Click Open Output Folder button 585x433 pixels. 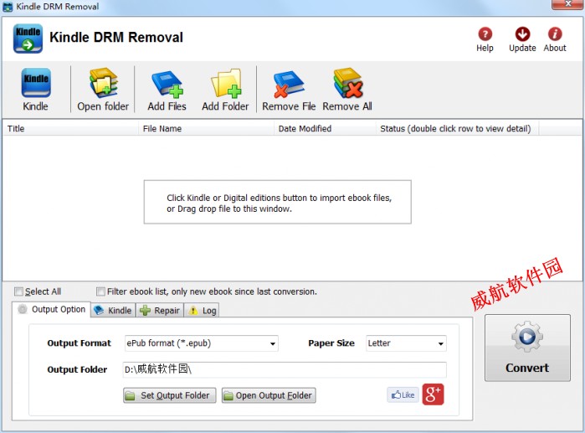click(269, 395)
